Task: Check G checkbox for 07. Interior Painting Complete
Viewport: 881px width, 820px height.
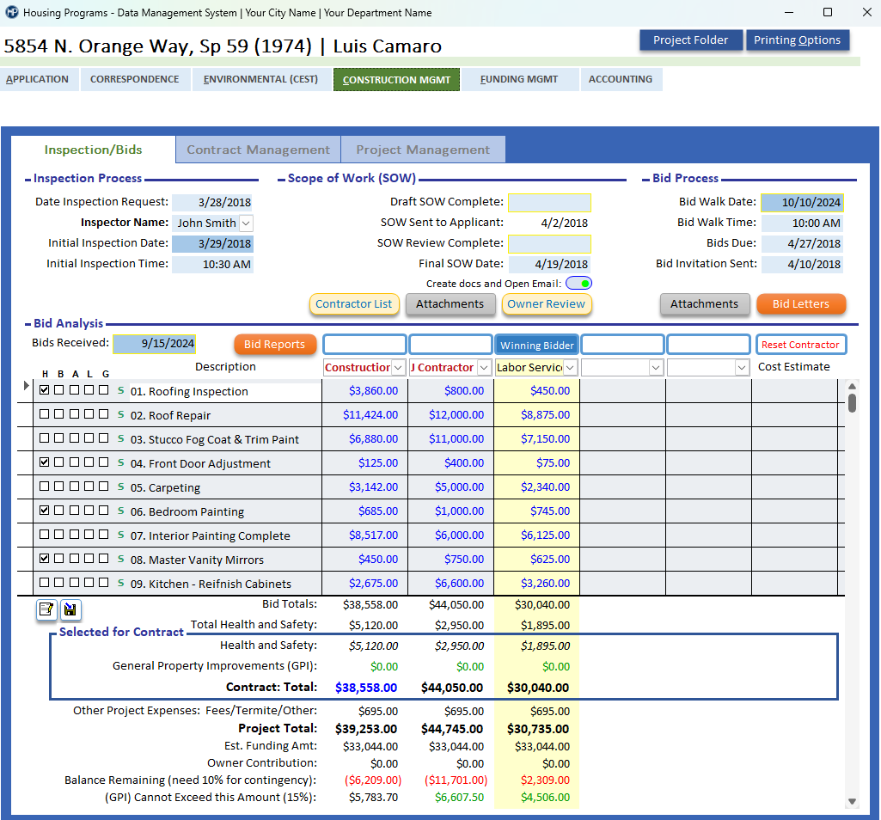Action: coord(103,535)
